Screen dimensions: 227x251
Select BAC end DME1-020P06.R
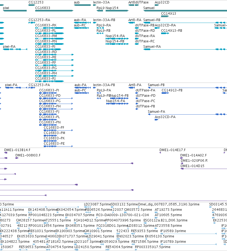click(194, 160)
